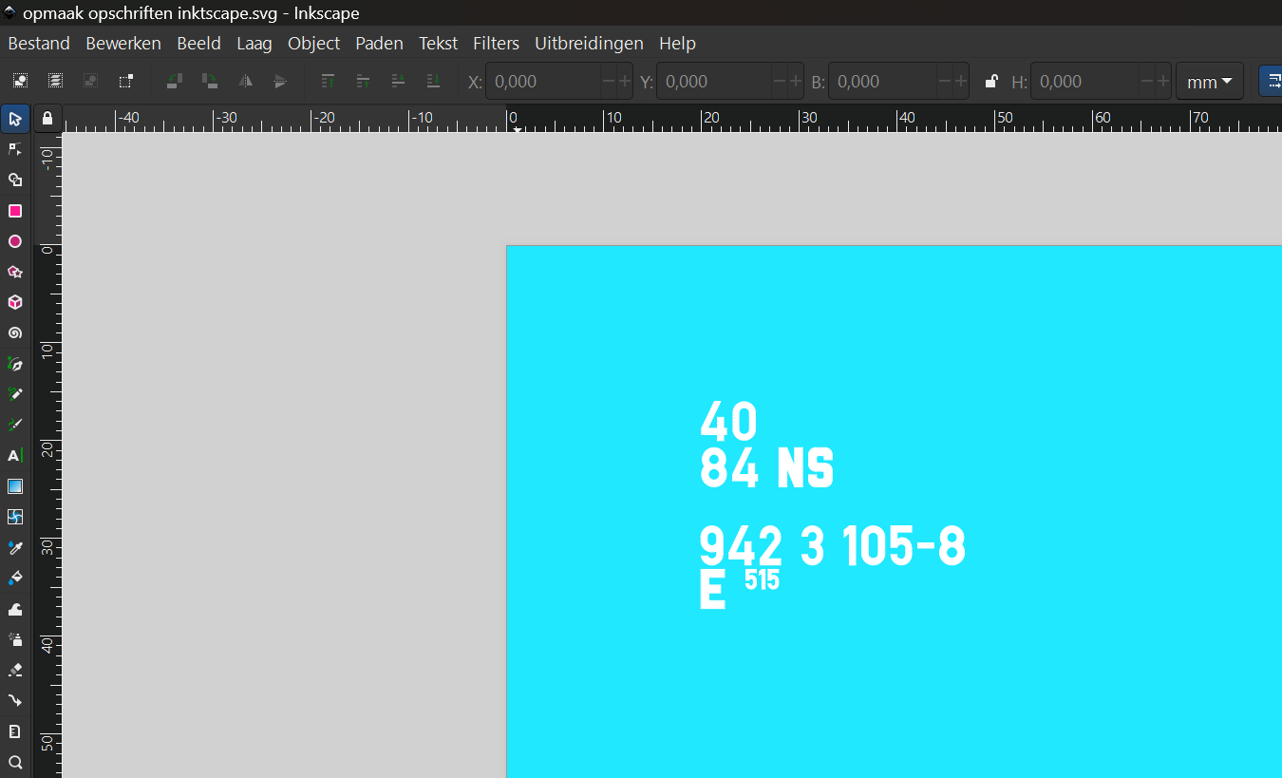Select the Text tool
Viewport: 1282px width, 778px height.
click(x=15, y=456)
